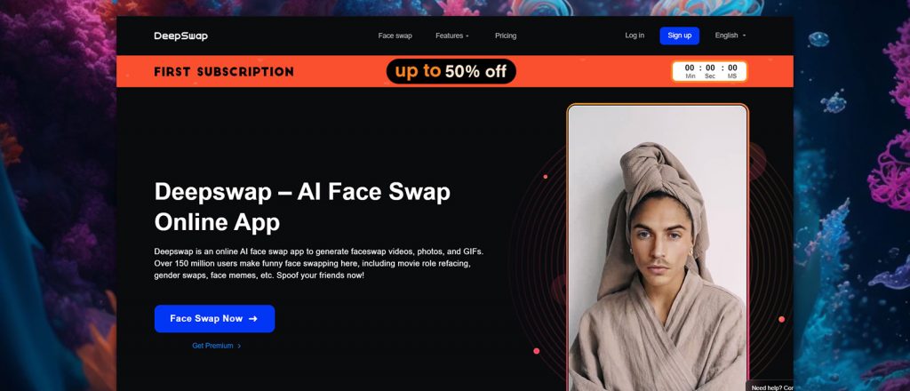
Task: Click the blue Sign up button
Action: point(680,36)
